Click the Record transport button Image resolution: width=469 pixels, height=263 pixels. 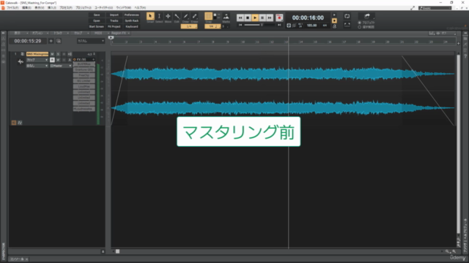click(279, 18)
